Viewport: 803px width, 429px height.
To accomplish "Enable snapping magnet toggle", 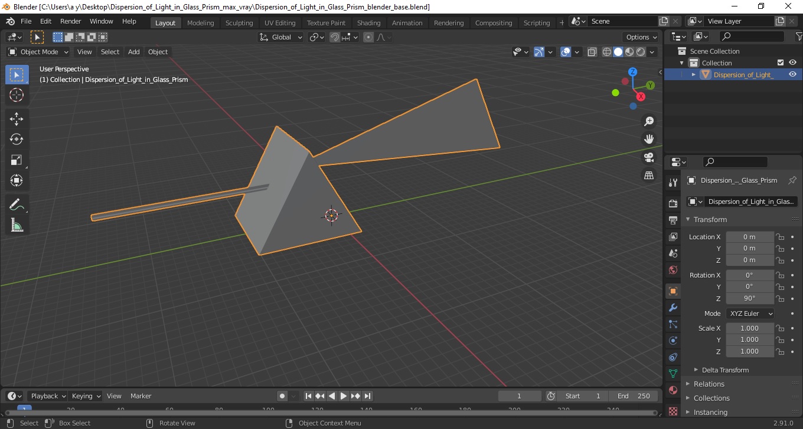I will (x=335, y=37).
